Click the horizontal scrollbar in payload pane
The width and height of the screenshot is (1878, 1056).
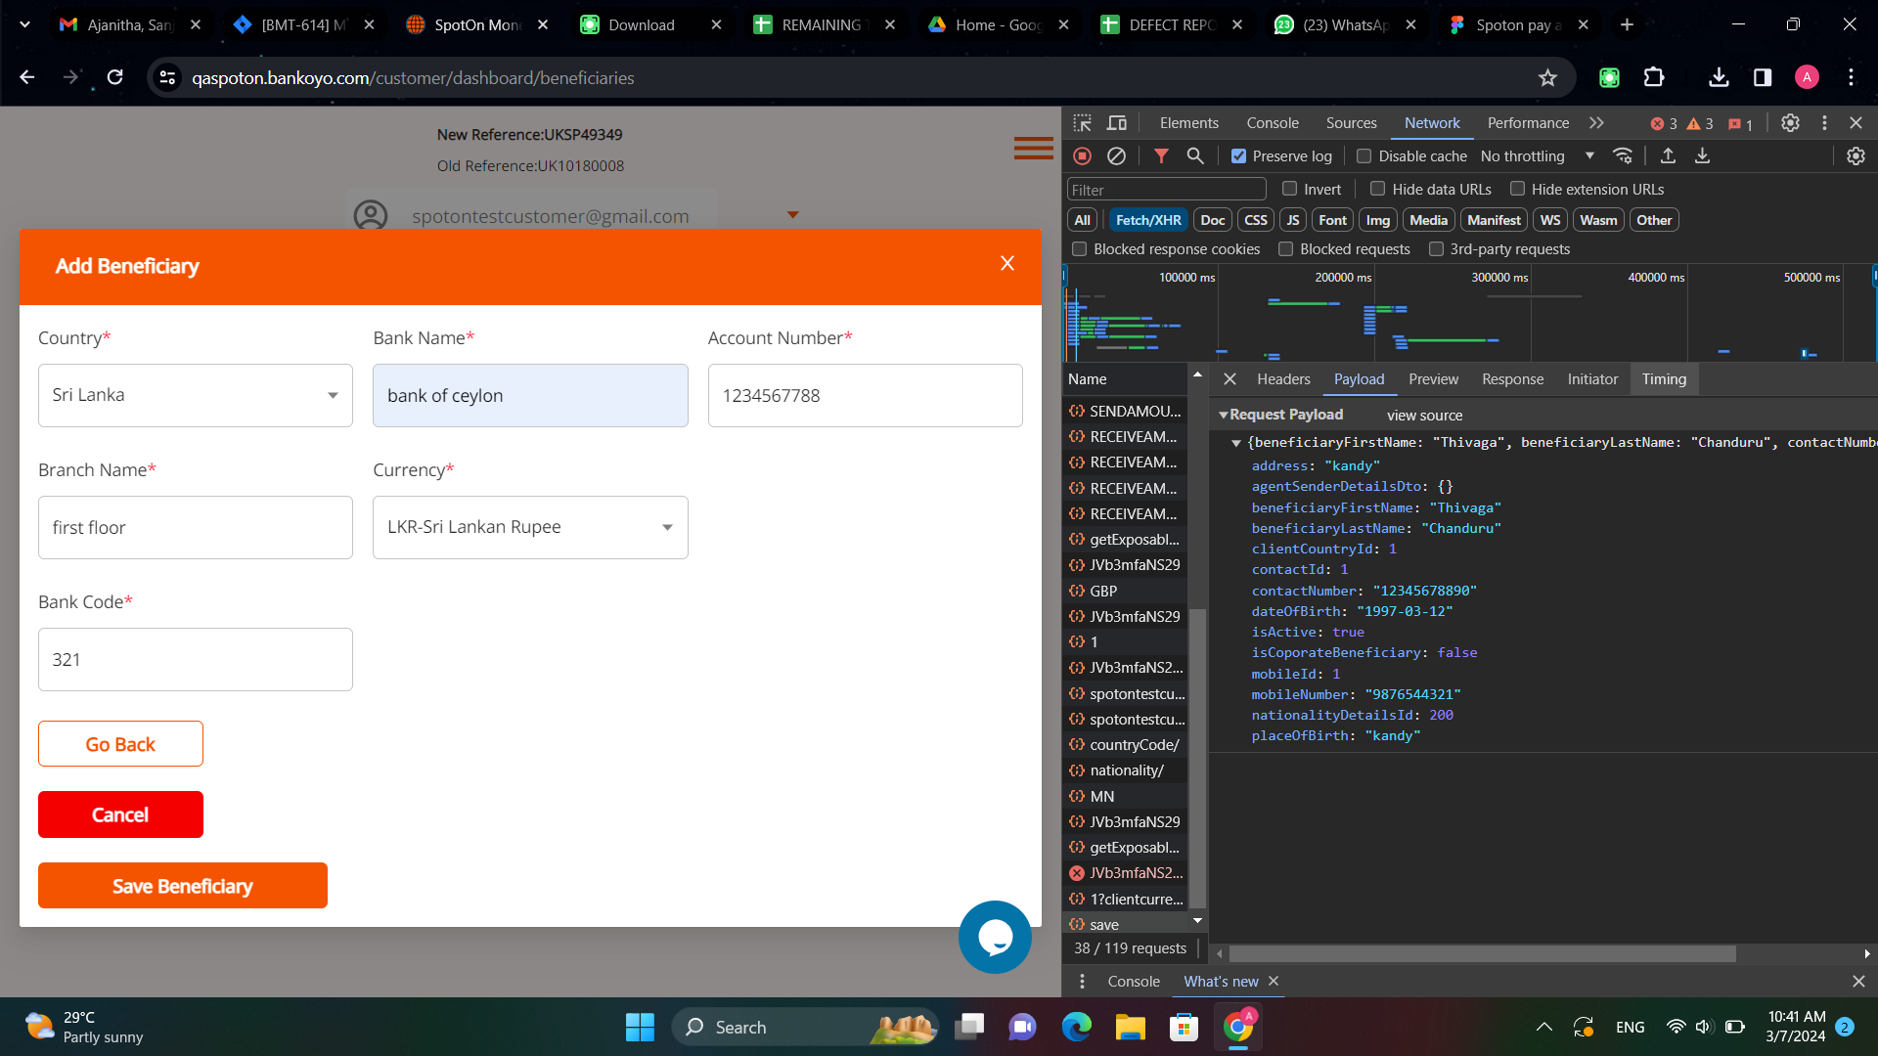(1482, 953)
